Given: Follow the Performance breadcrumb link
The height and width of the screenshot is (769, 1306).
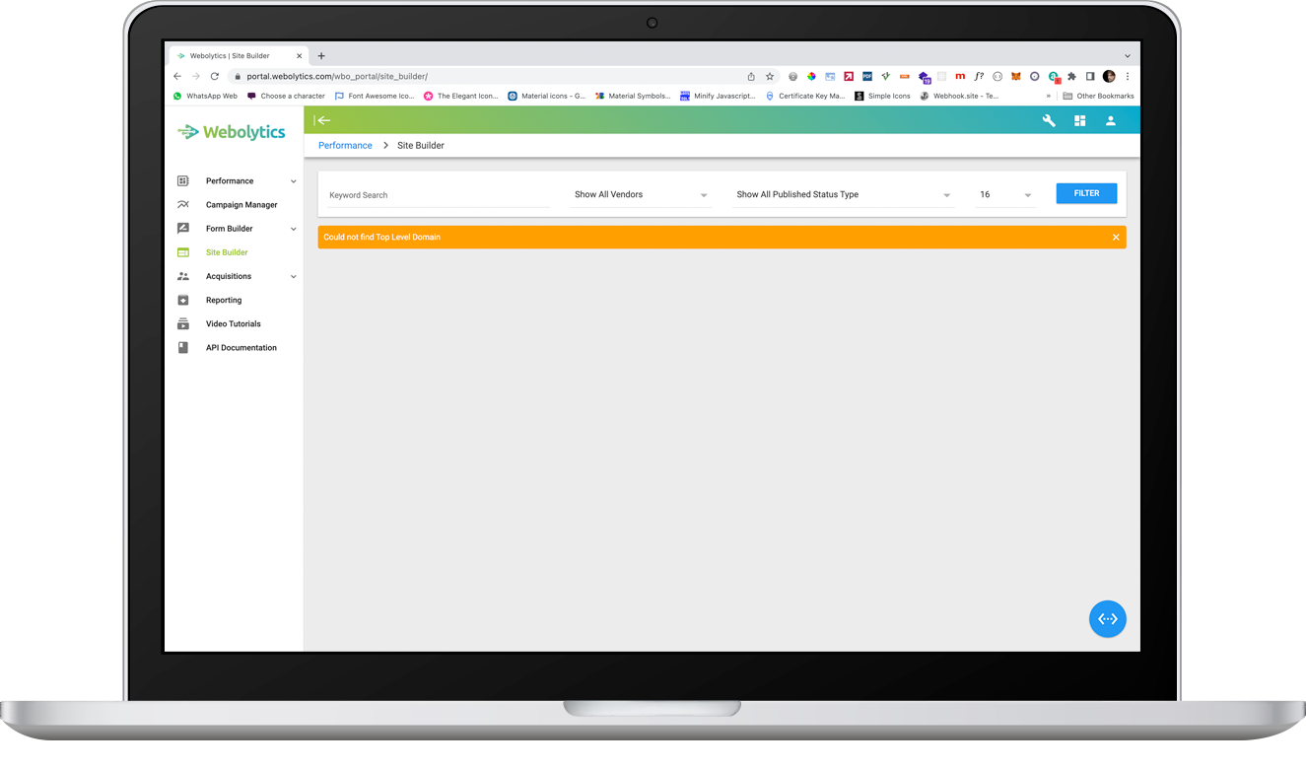Looking at the screenshot, I should pos(345,145).
